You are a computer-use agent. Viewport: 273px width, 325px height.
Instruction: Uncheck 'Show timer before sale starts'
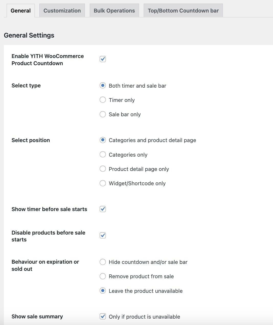[x=103, y=209]
